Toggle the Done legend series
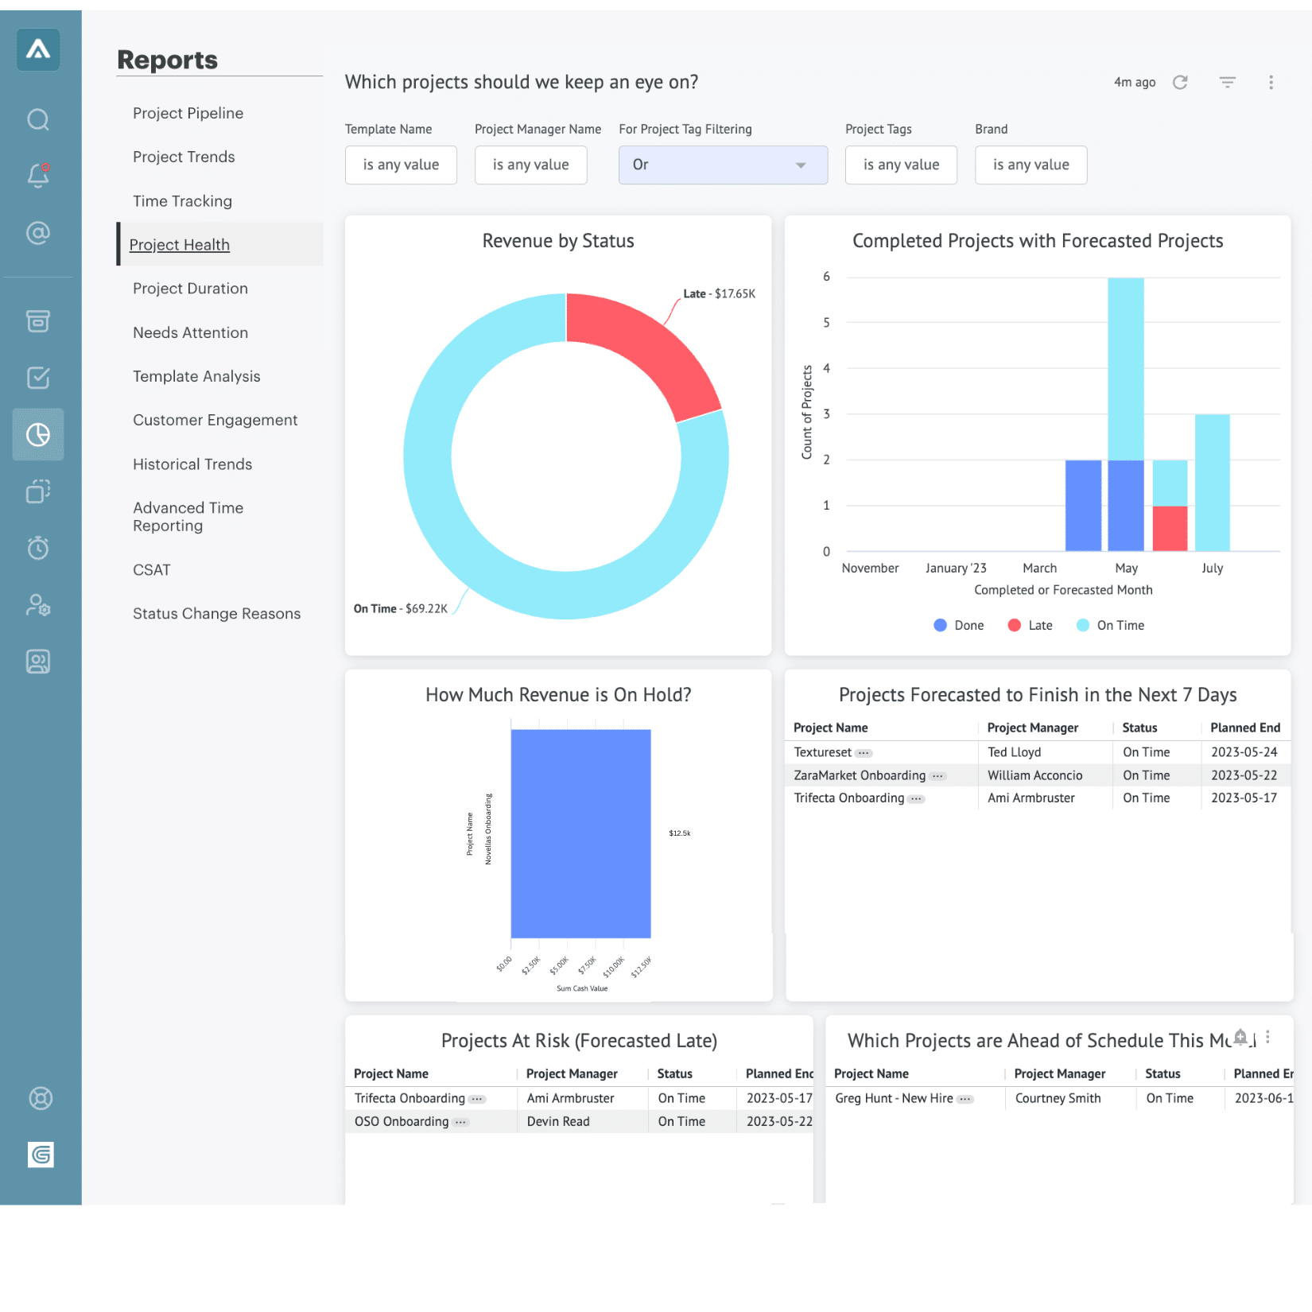 (959, 626)
